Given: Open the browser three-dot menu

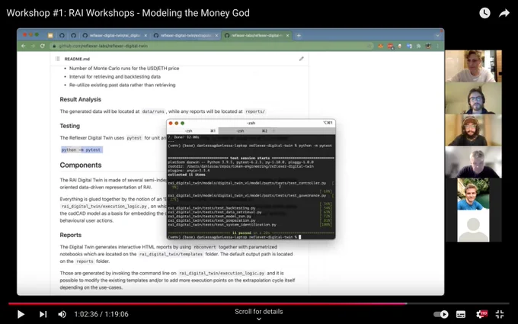Looking at the screenshot, I should coord(438,46).
